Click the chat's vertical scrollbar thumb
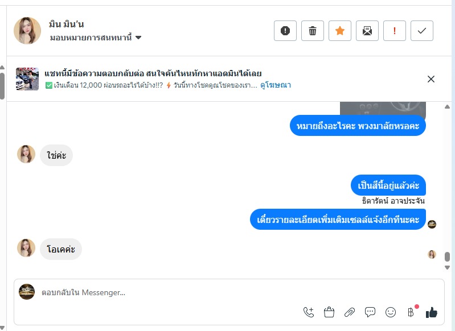Screen dimensions: 455x331 (x=447, y=256)
